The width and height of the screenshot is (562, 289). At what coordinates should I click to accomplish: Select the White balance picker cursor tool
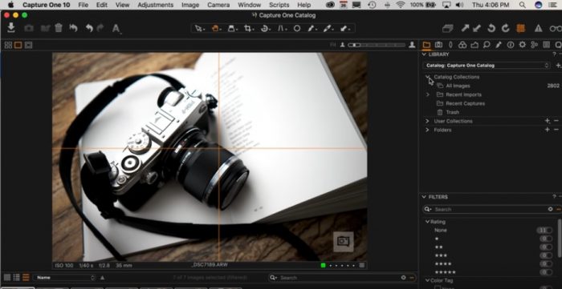(312, 28)
